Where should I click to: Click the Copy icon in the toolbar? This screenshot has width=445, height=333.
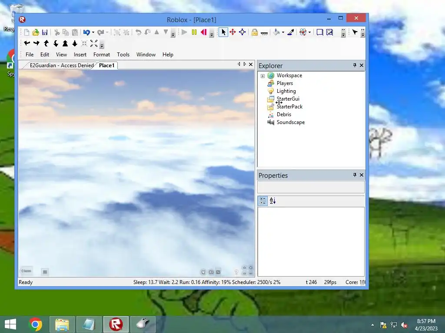(66, 32)
